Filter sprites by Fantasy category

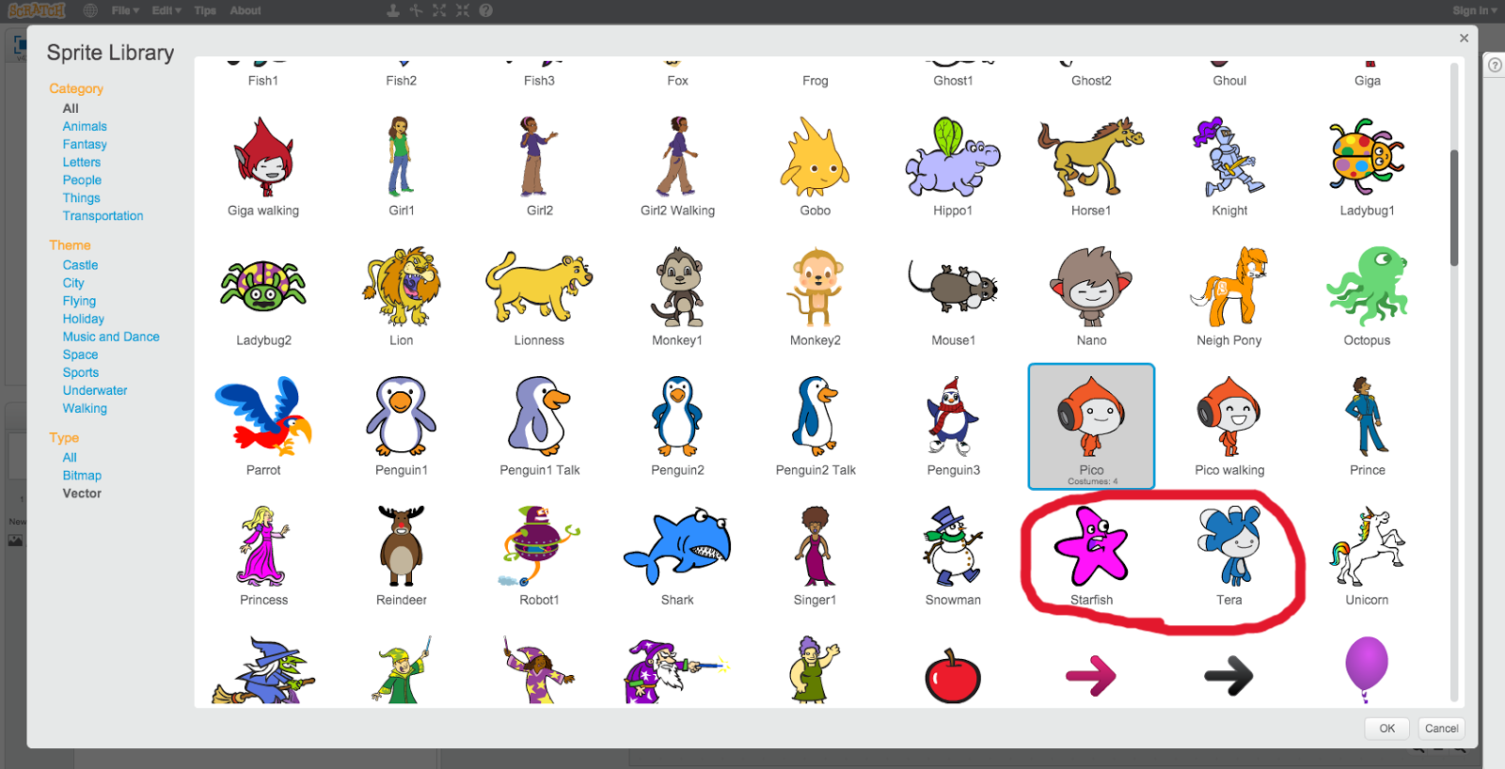pyautogui.click(x=85, y=144)
